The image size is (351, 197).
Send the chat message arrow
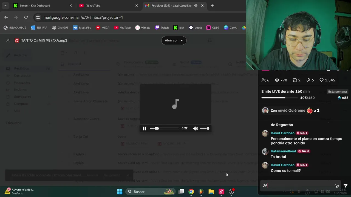(x=346, y=186)
